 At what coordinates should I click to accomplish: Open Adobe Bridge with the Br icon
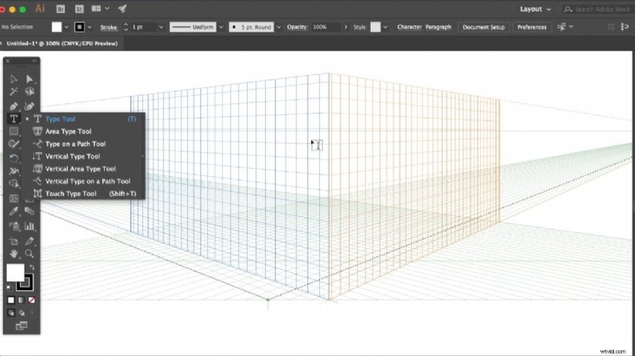coord(60,9)
